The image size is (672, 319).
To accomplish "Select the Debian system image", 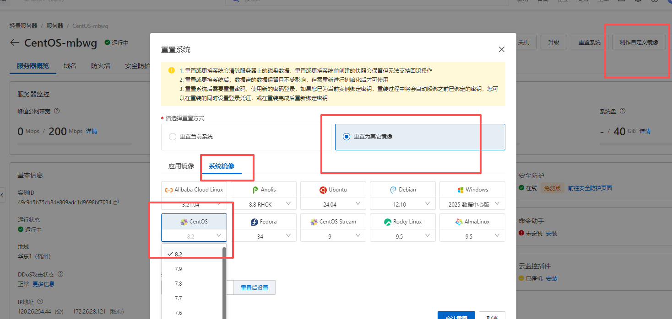I will 402,189.
